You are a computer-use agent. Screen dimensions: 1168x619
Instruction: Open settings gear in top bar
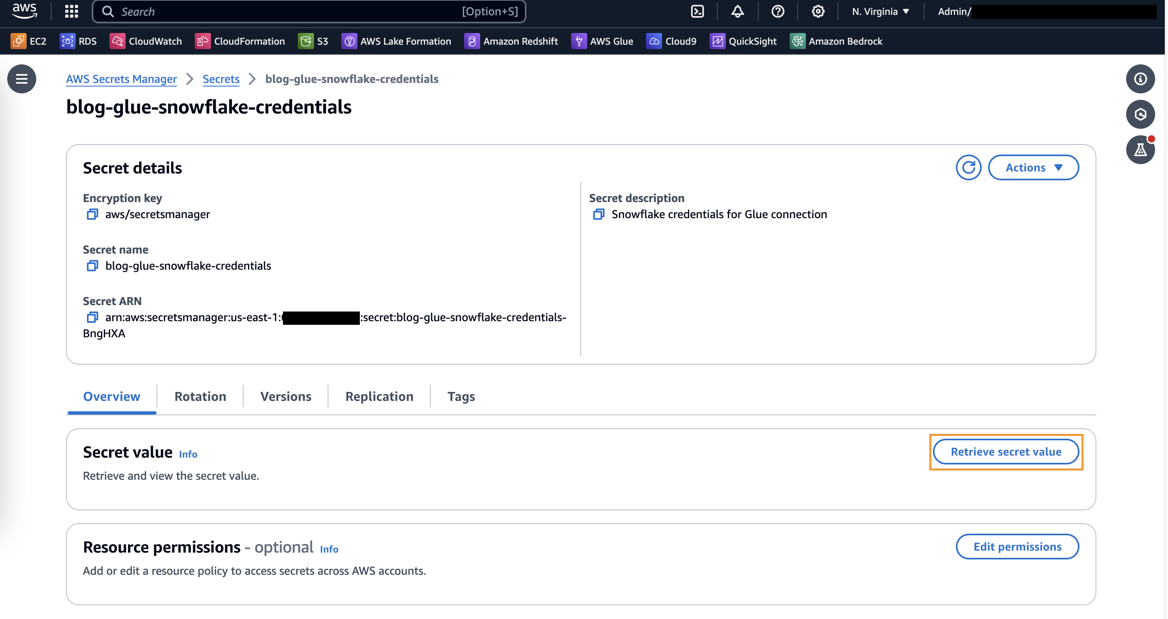tap(817, 11)
